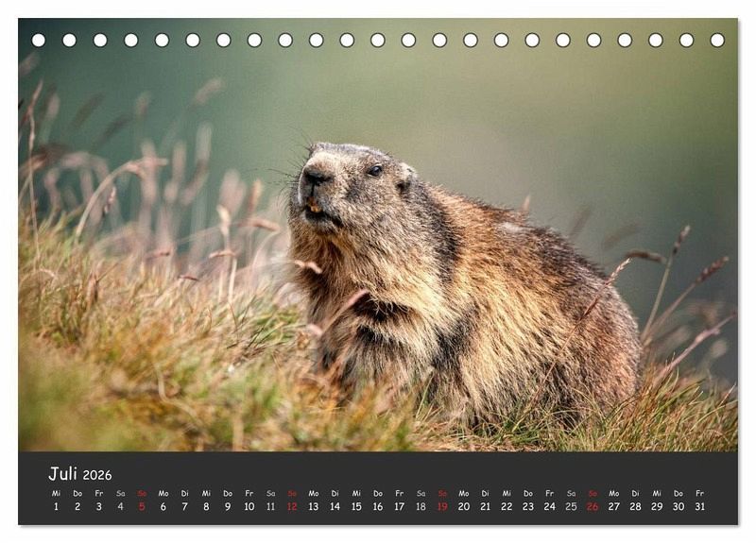Select date 22 in the calendar strip
Image resolution: width=756 pixels, height=543 pixels.
coord(507,506)
